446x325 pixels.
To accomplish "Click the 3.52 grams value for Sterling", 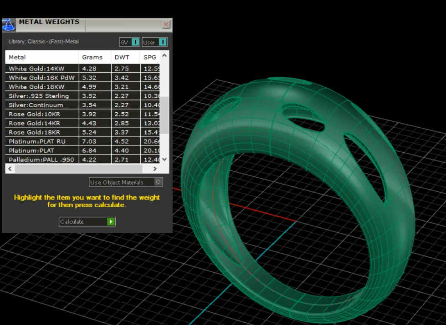I will click(89, 96).
